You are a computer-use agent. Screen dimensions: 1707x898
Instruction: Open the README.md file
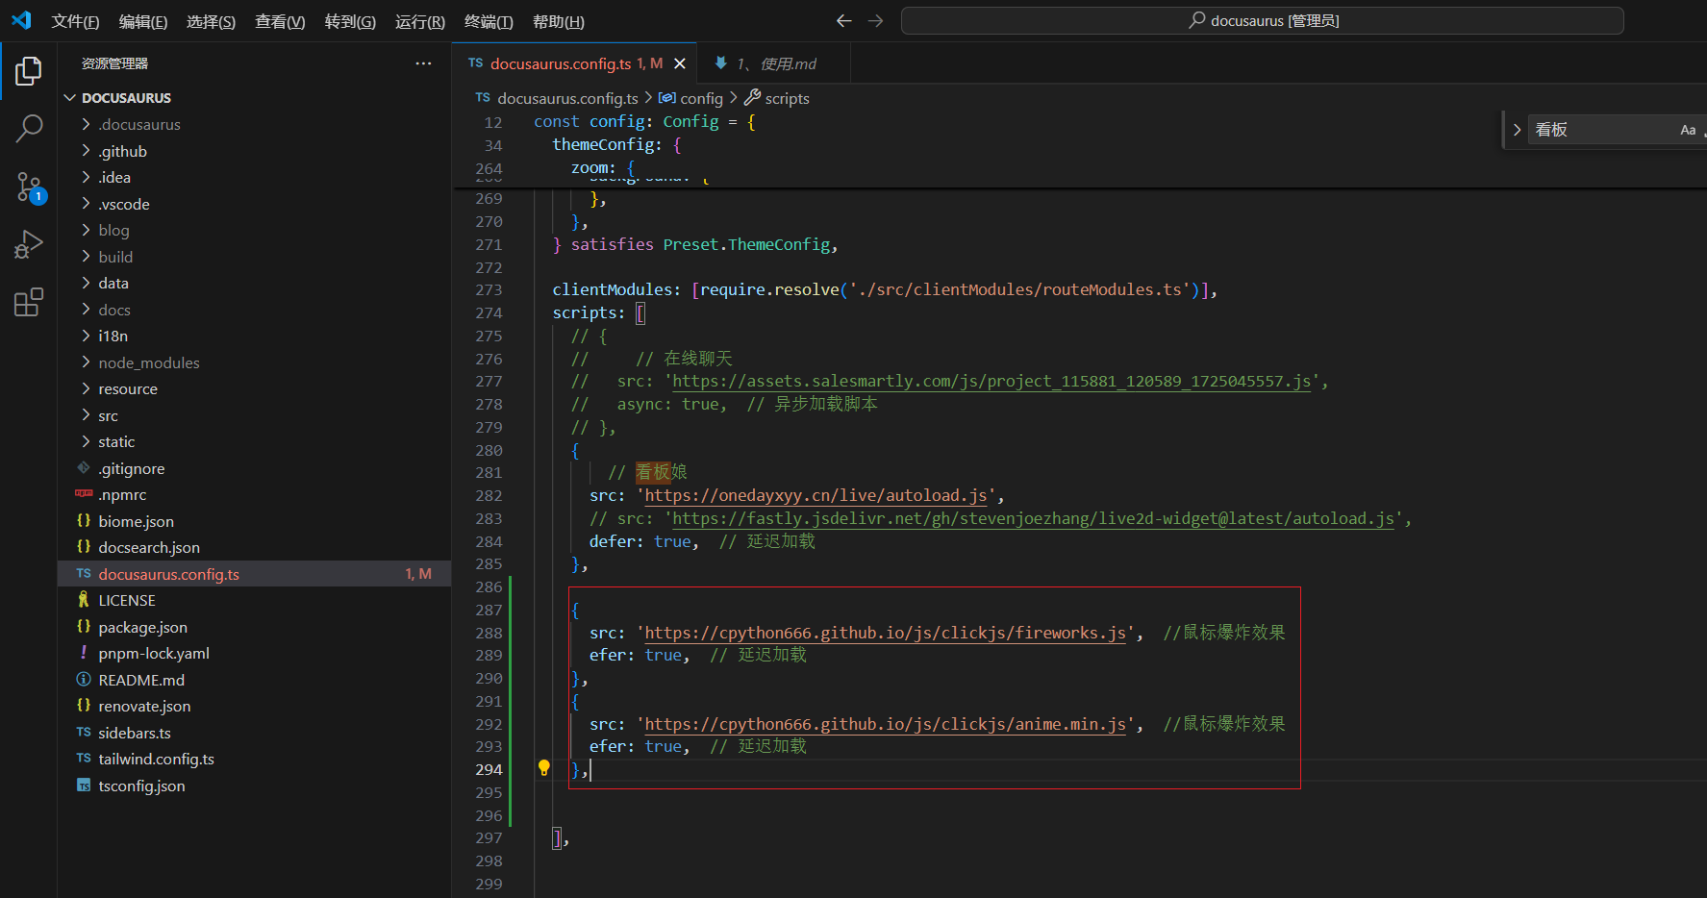coord(140,680)
